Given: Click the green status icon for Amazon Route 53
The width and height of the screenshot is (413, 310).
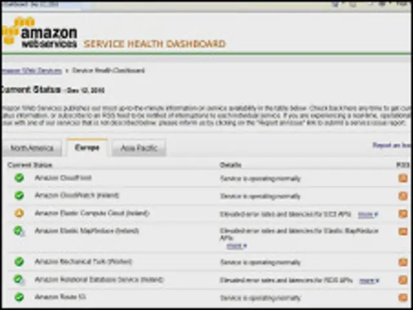Looking at the screenshot, I should (x=19, y=297).
